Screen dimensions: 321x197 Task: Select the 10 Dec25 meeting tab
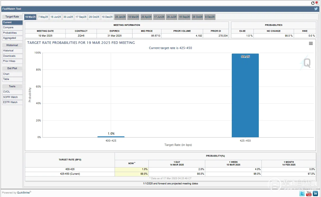[x=107, y=17]
